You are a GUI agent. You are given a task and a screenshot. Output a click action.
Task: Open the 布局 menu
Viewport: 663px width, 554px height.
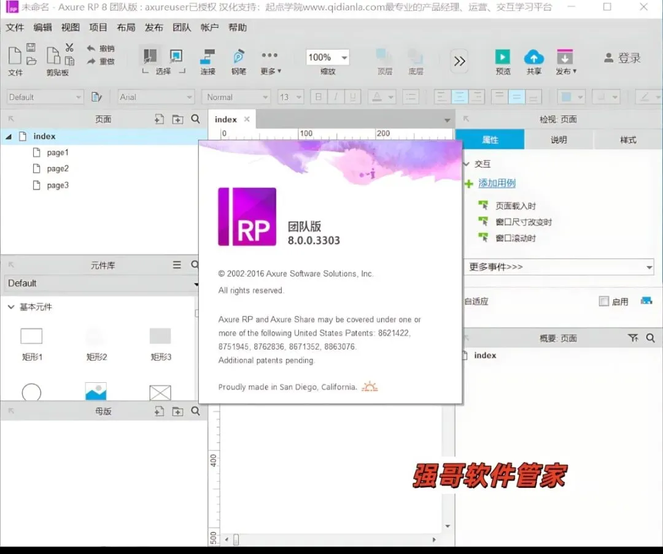(126, 28)
